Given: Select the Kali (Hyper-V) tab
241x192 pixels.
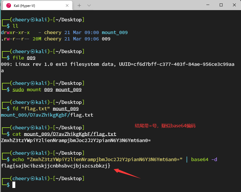Looking at the screenshot, I should coord(37,5).
